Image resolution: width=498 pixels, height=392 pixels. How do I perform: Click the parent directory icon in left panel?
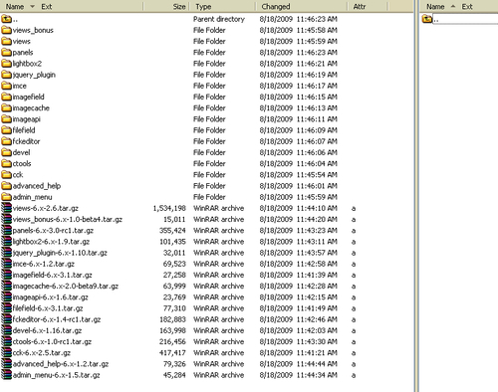coord(6,19)
